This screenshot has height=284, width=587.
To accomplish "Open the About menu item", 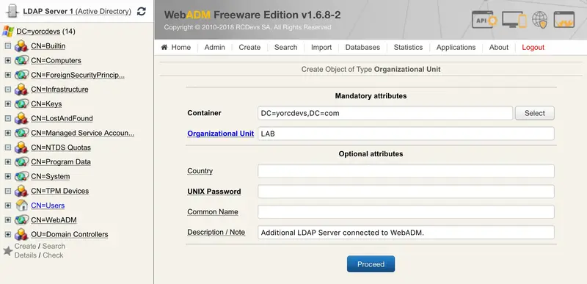I will coord(499,48).
